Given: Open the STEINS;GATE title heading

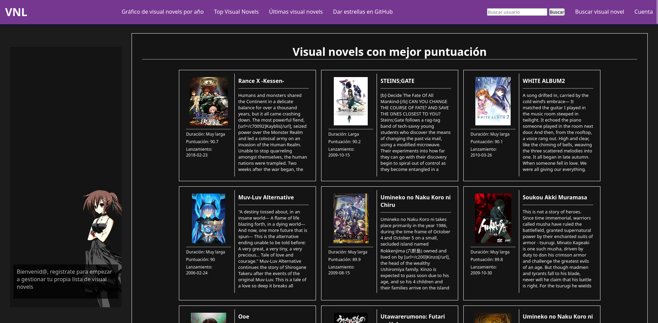Looking at the screenshot, I should coord(397,81).
